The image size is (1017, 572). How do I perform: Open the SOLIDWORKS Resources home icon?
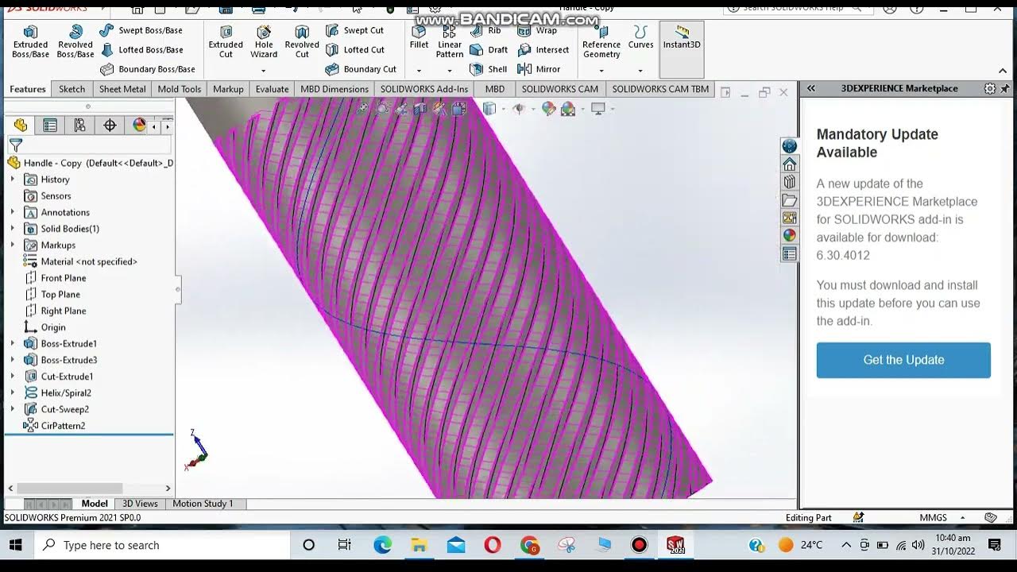pos(789,164)
